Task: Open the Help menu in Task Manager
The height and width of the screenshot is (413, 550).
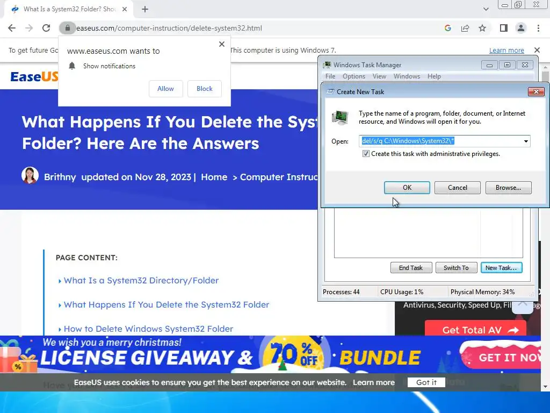Action: [434, 76]
